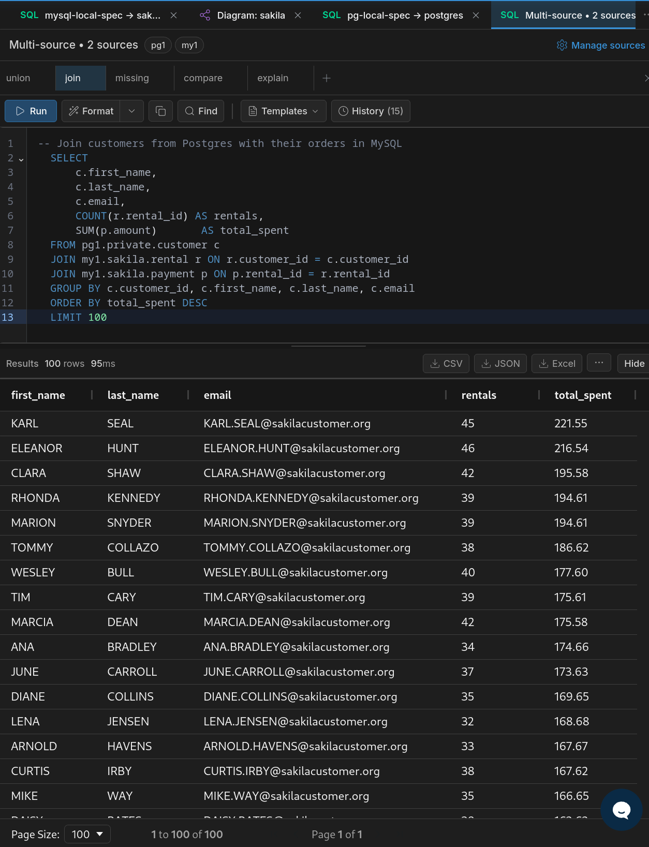Add a new query tab with plus
The image size is (649, 847).
(327, 78)
